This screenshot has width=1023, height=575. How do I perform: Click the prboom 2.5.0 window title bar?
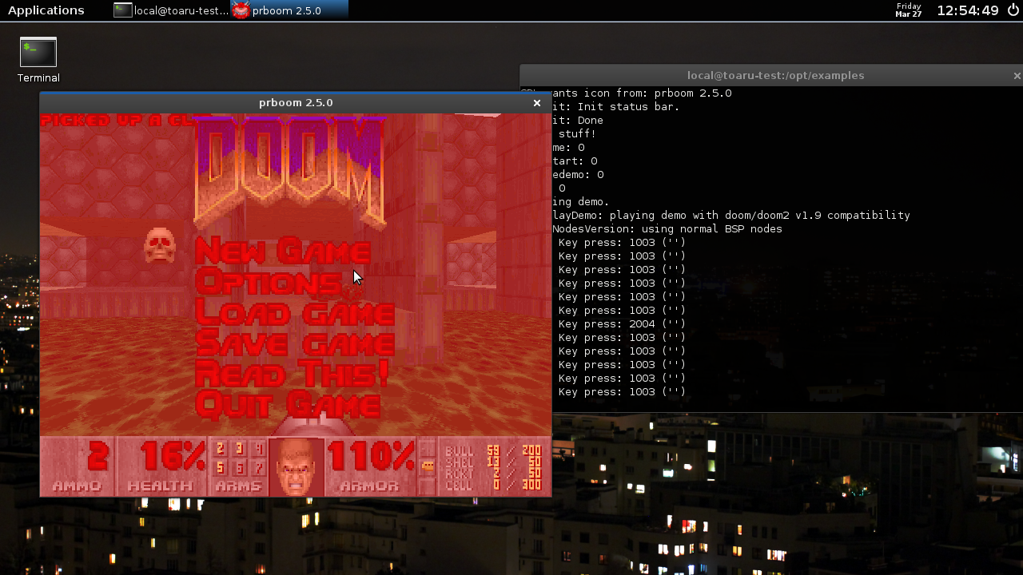[296, 102]
